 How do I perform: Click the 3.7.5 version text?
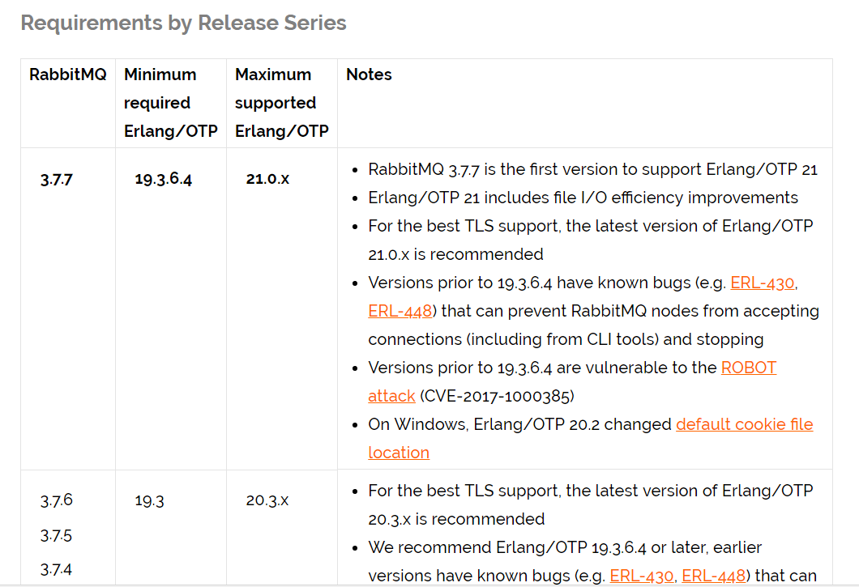pyautogui.click(x=56, y=535)
